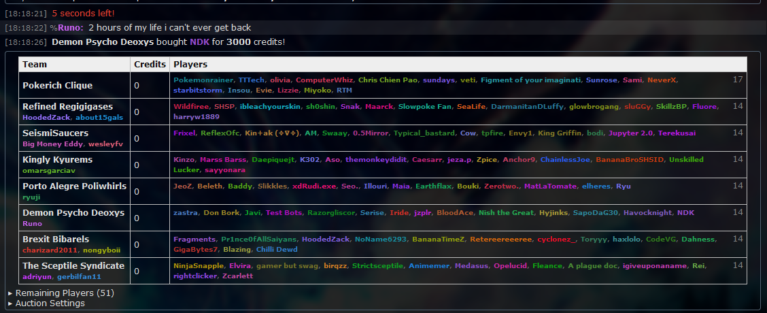Click omarsgarciav under Kingly Kyurems

(48, 171)
